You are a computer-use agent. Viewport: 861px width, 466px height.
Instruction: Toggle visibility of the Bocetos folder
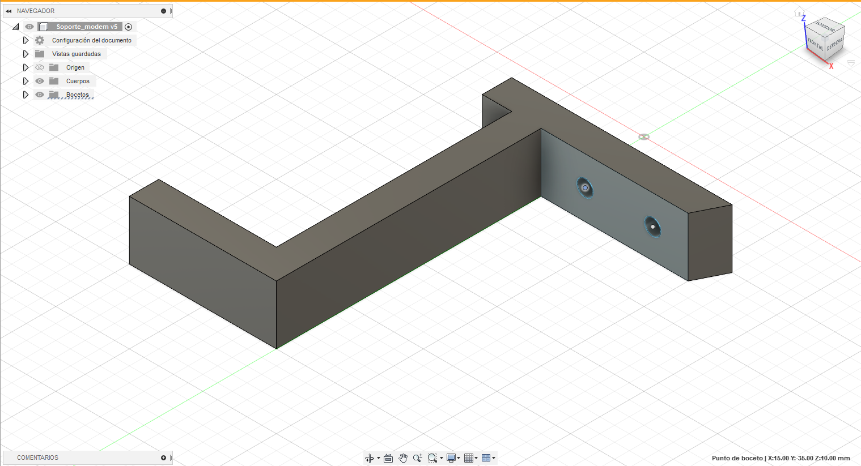pyautogui.click(x=39, y=95)
